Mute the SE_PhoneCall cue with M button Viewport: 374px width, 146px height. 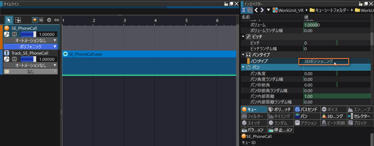[x=15, y=34]
